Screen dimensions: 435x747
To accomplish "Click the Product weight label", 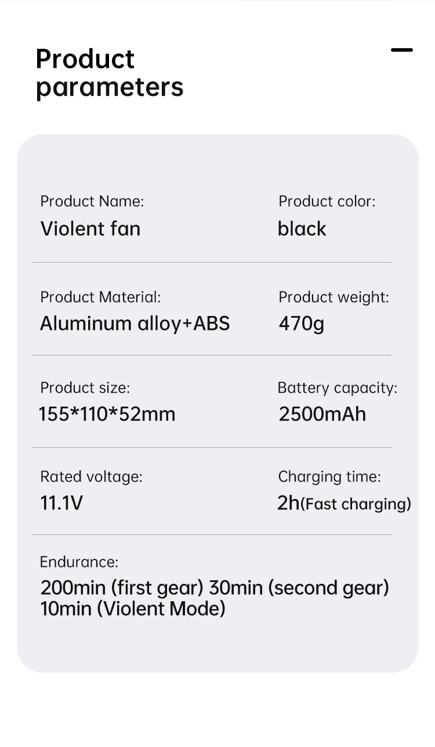I will (333, 297).
